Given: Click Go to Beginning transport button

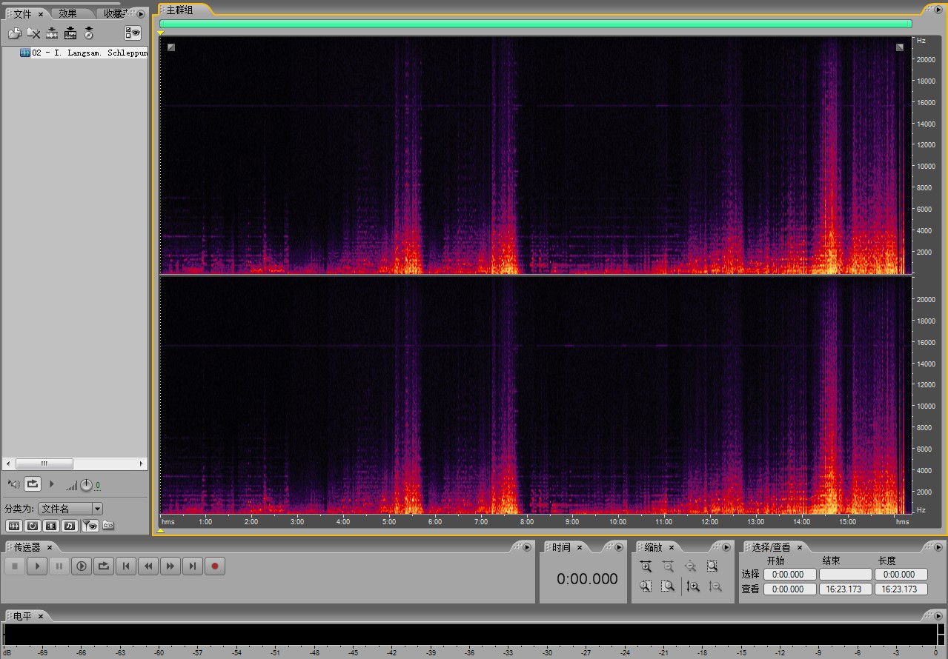Looking at the screenshot, I should (x=126, y=566).
